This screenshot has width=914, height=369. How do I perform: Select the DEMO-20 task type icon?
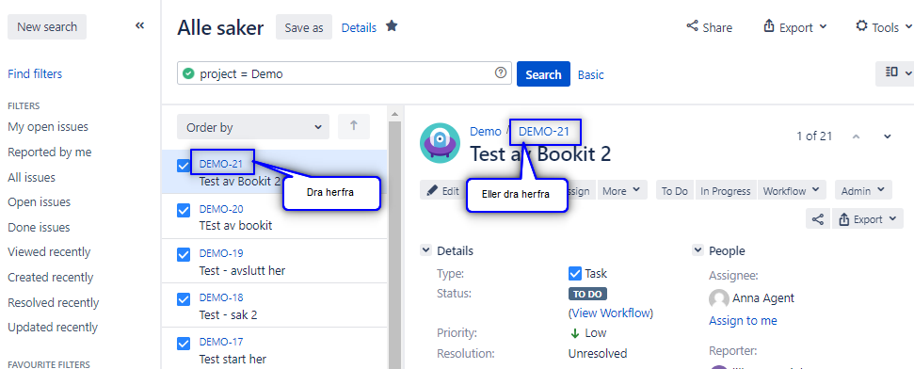[x=184, y=211]
